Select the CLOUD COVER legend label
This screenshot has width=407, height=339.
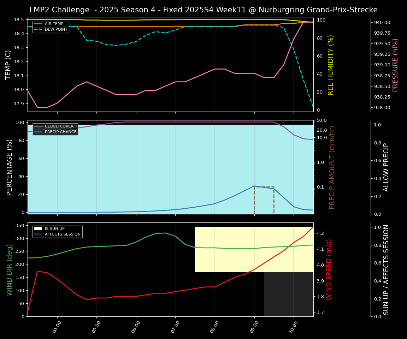(59, 126)
